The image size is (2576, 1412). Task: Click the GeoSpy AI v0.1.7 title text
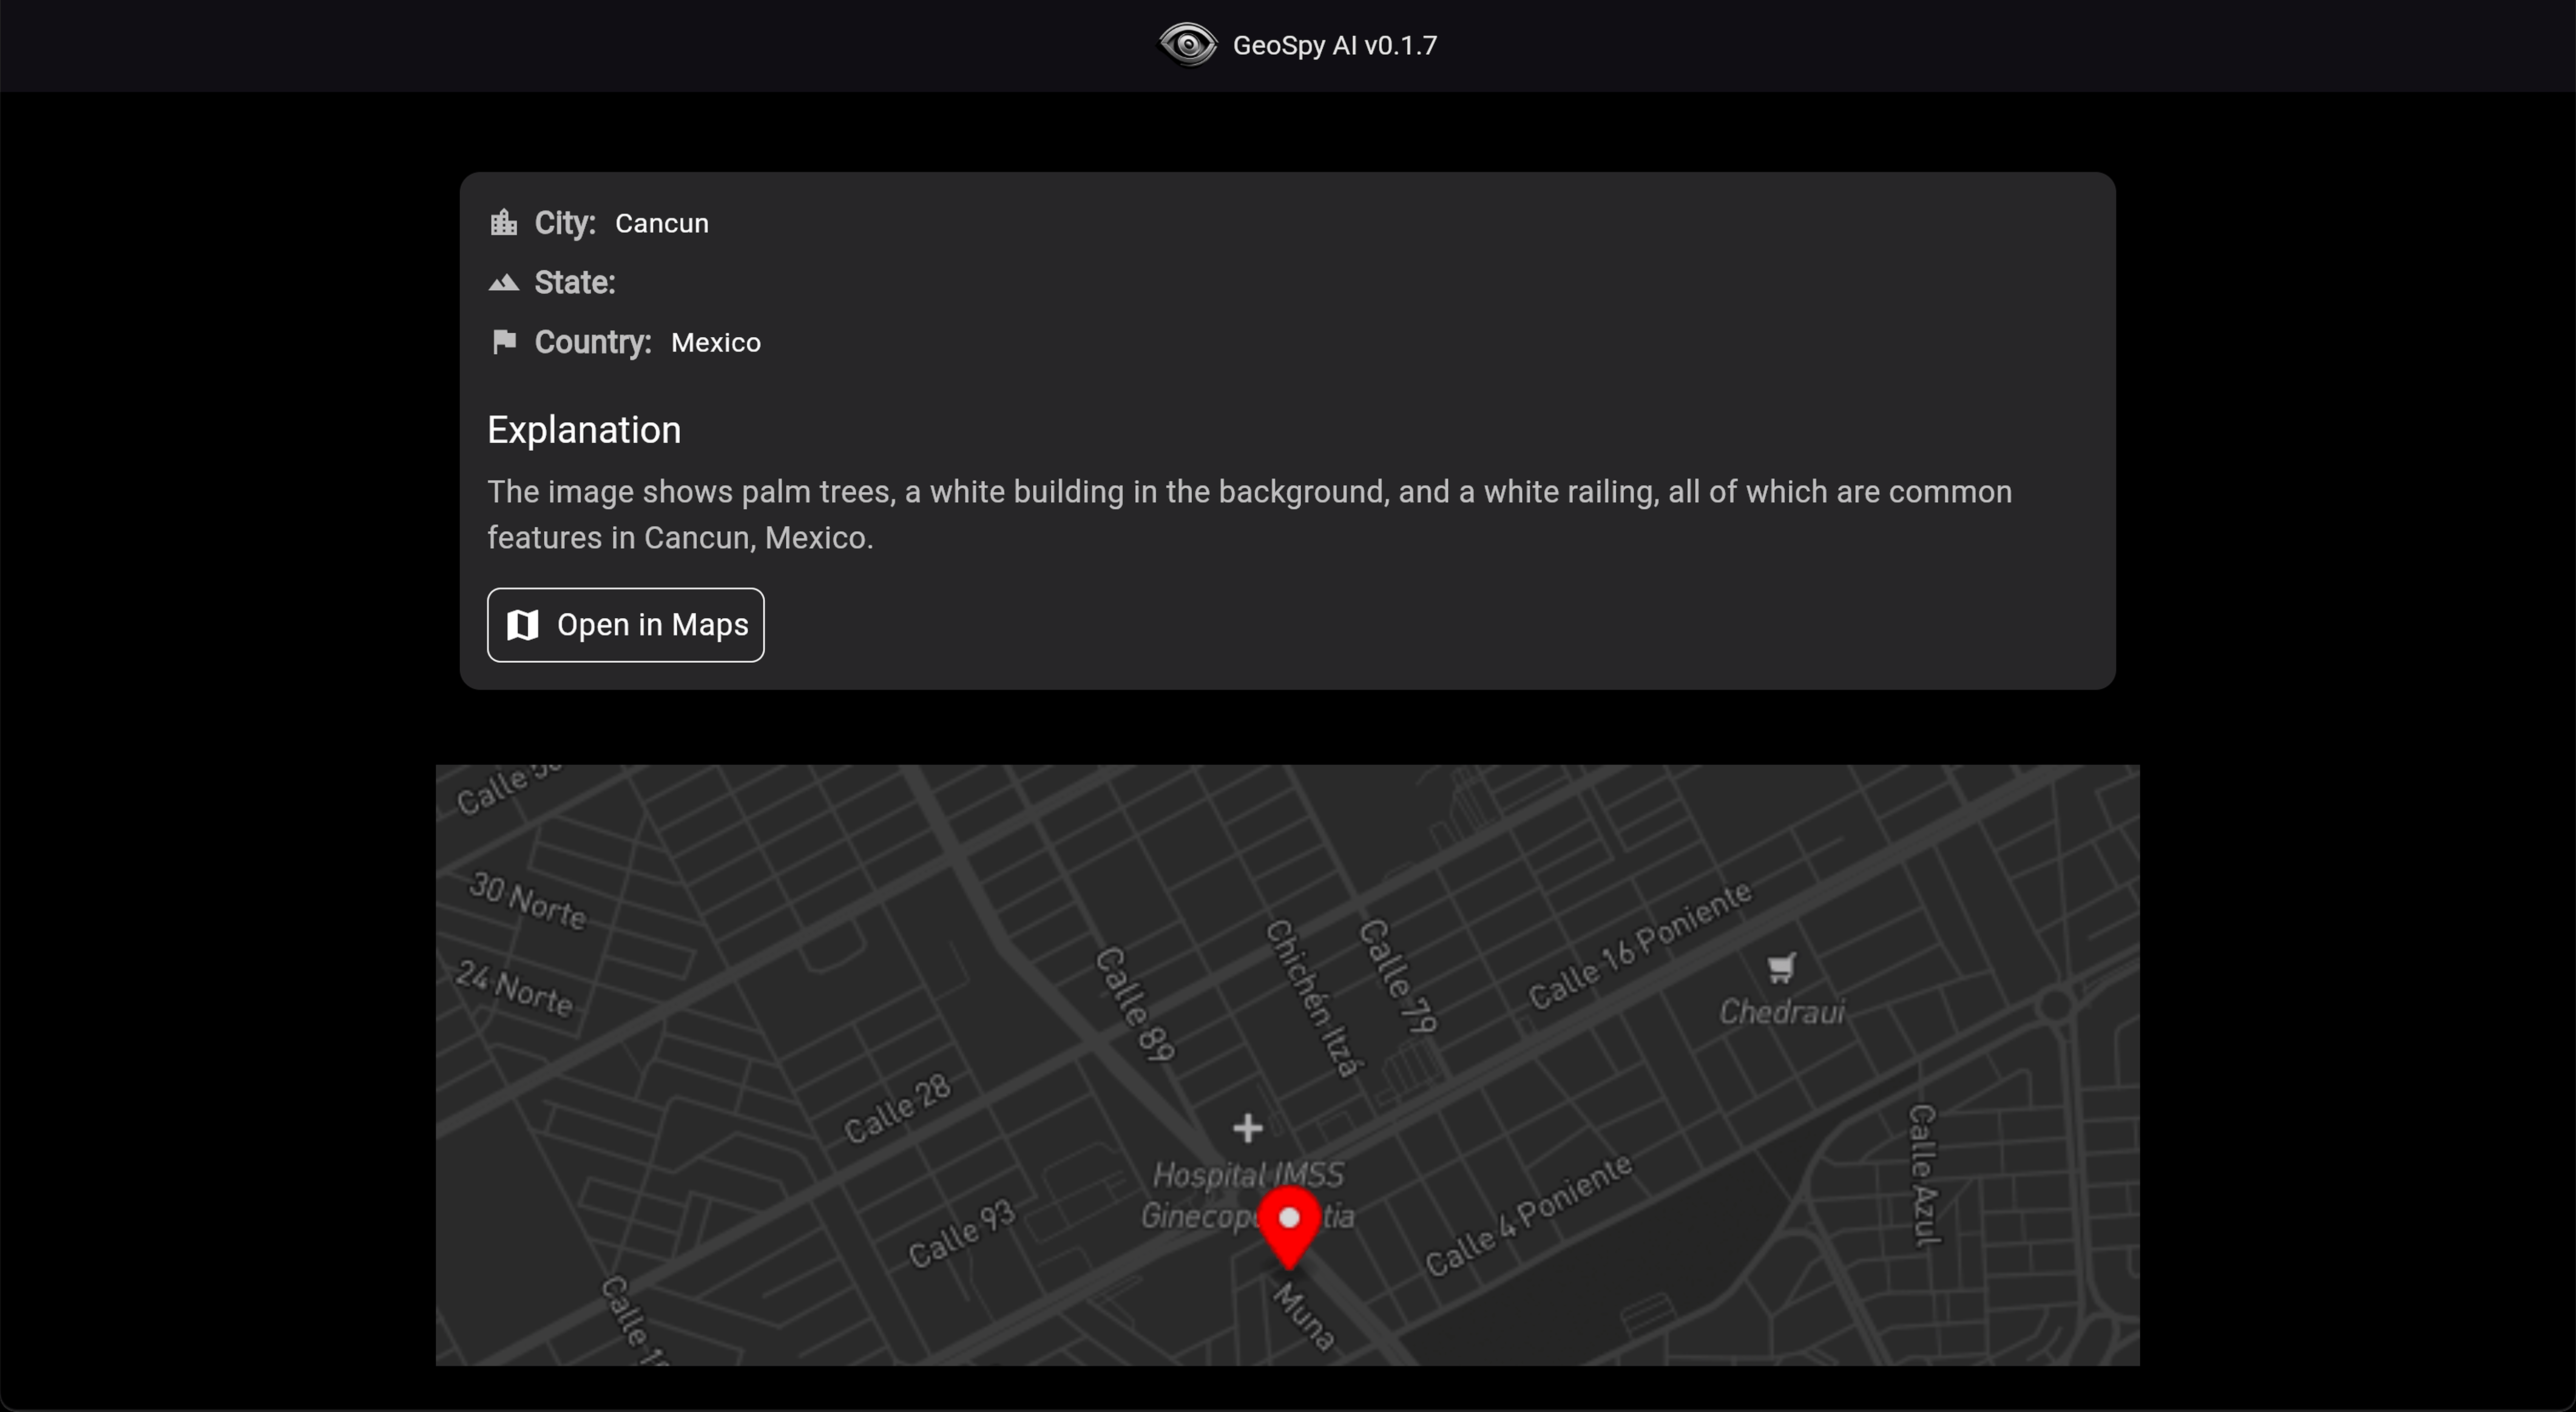point(1334,46)
